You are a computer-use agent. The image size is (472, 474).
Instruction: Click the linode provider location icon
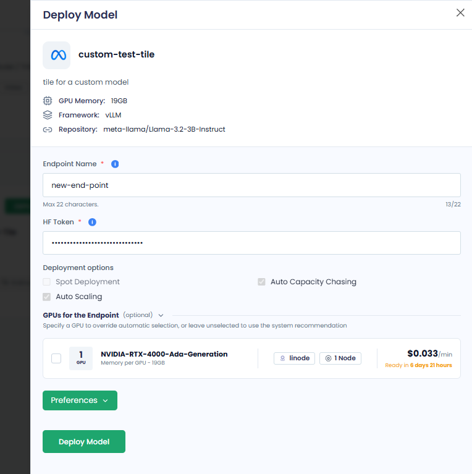(x=282, y=358)
